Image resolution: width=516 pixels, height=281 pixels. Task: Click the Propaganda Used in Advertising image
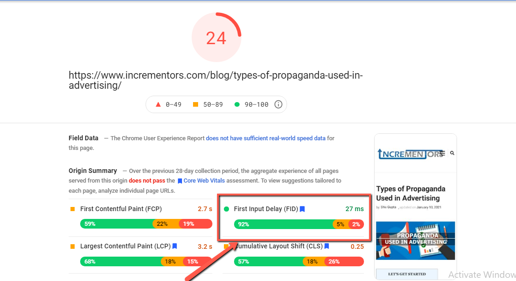pos(416,241)
